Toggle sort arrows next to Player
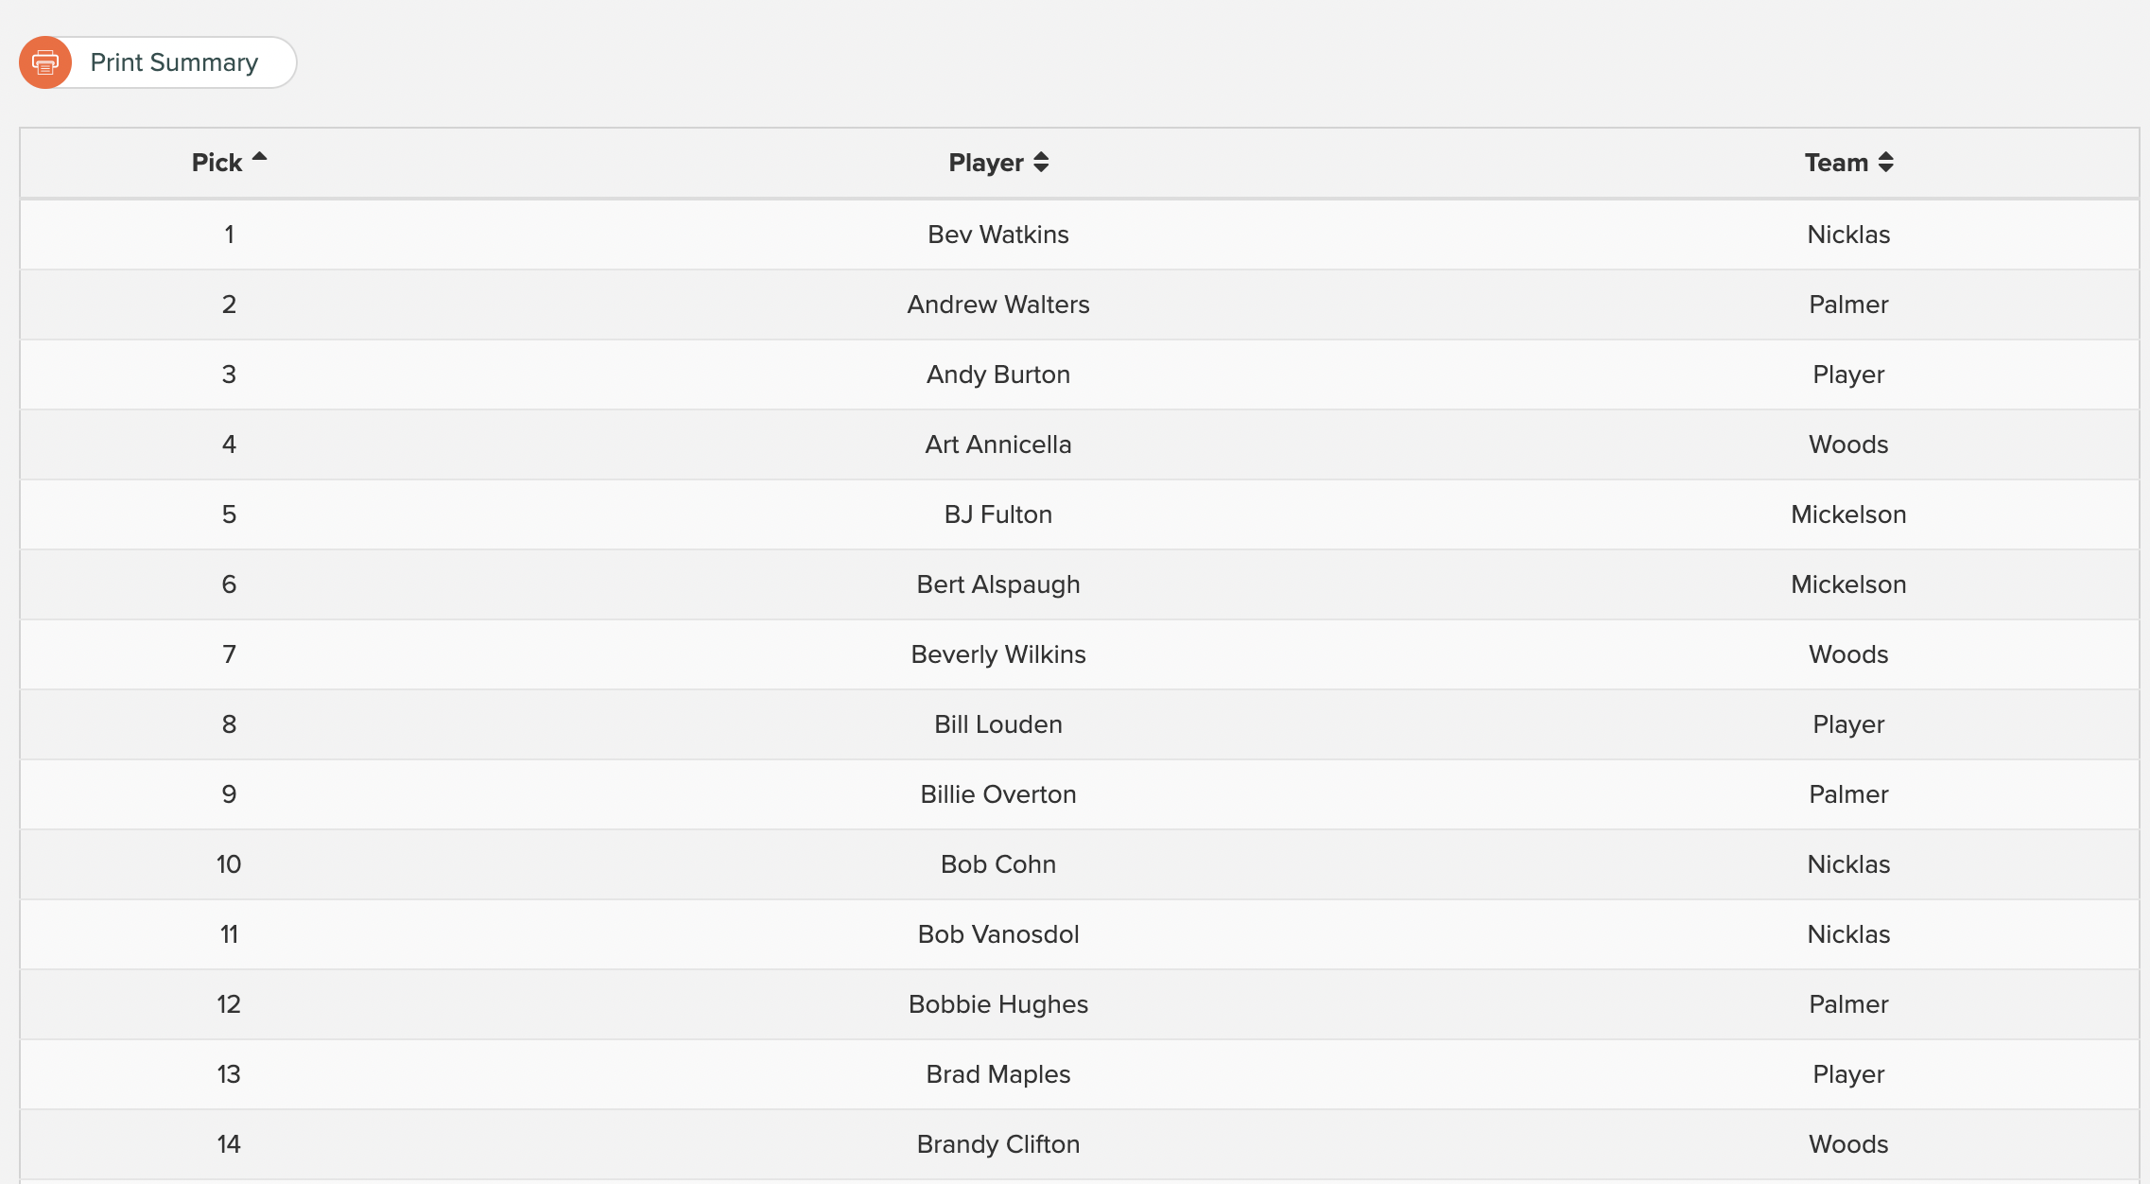Screen dimensions: 2150x1184 coord(1041,163)
